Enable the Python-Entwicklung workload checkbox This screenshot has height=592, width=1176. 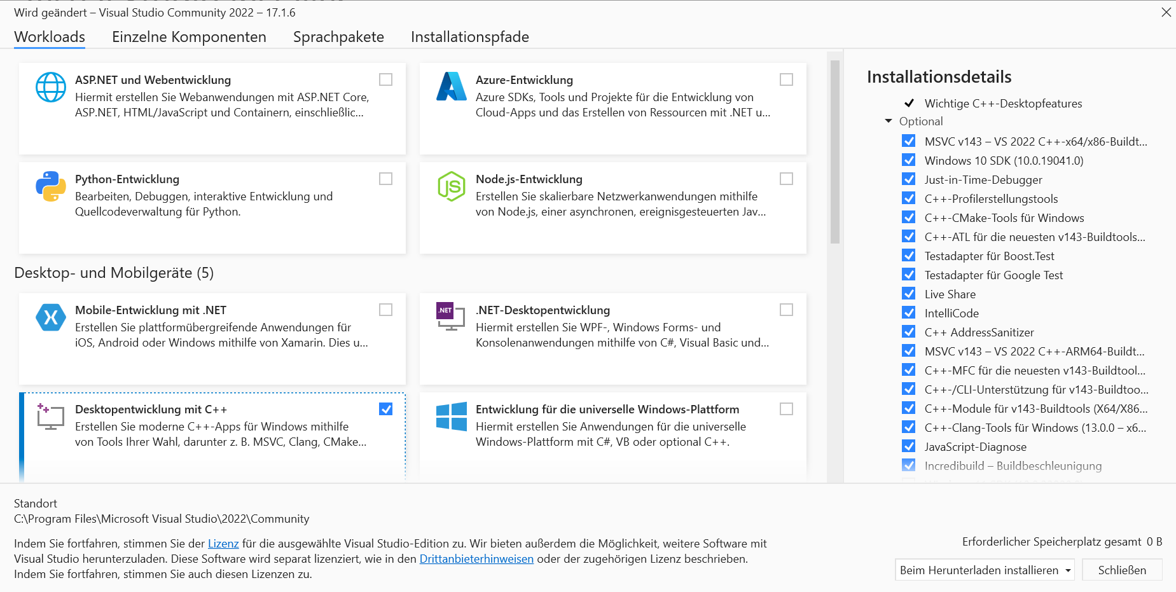tap(386, 179)
